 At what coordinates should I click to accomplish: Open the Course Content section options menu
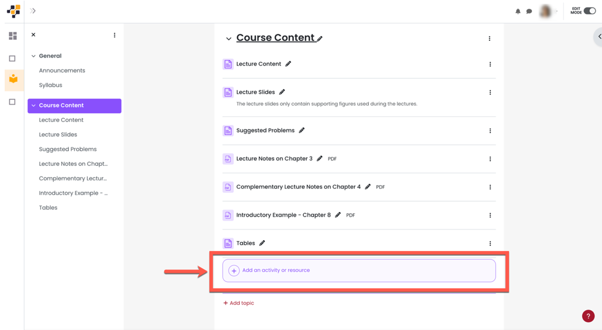point(489,39)
